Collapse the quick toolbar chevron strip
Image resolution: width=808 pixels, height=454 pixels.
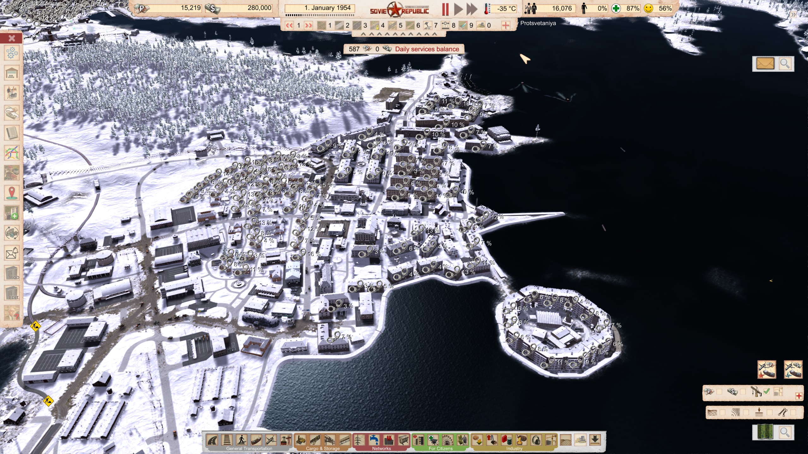[x=399, y=34]
